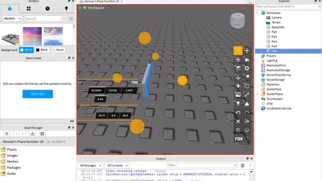This screenshot has height=181, width=322.
Task: Set Move Tool axes to LOCAL
Action: [113, 90]
